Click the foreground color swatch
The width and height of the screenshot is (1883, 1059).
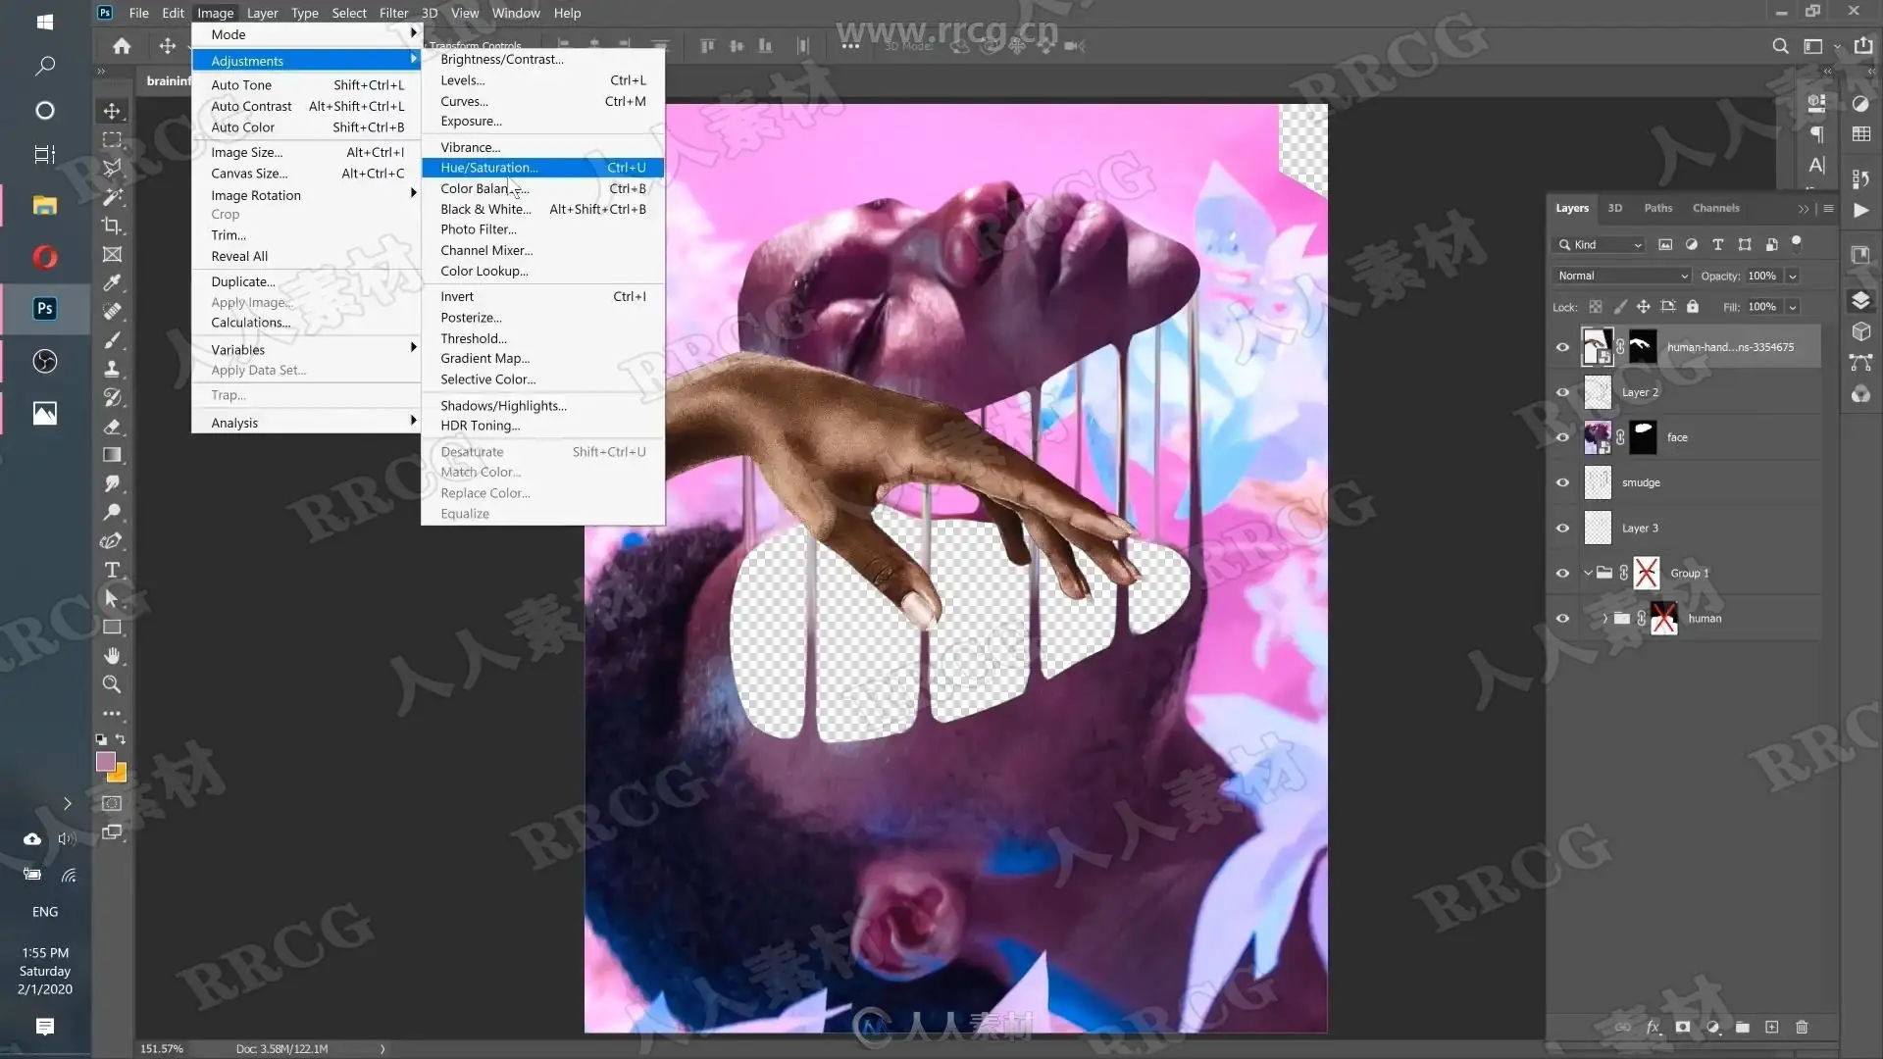tap(105, 761)
